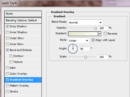Click the Opacity slider handle
Viewport: 130px width, 97px height.
point(95,28)
